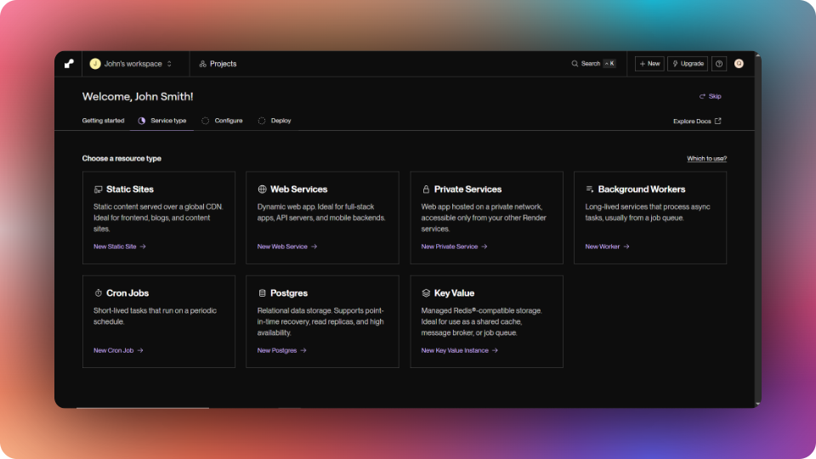Click the Postgres database icon

263,293
